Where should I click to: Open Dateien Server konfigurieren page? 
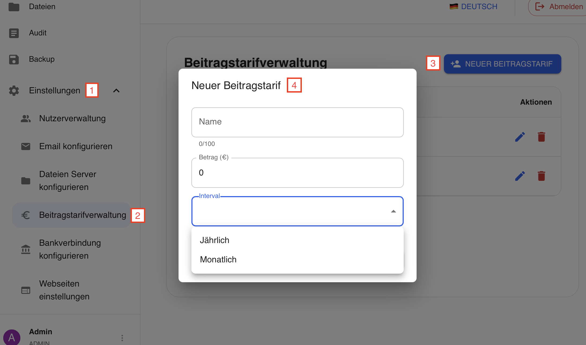72,181
